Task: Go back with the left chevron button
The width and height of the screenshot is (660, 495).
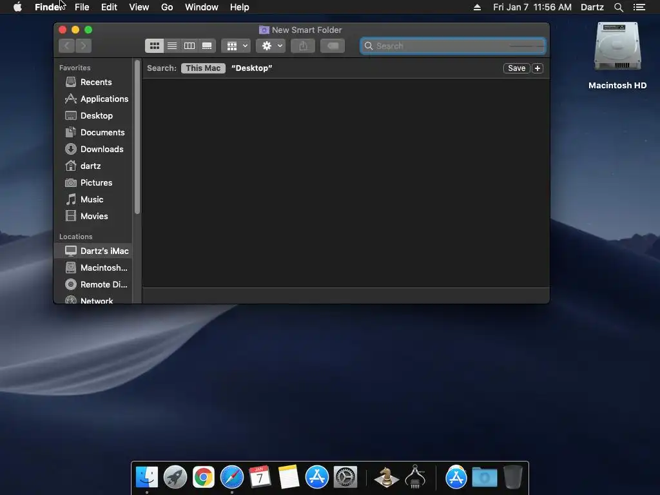Action: 67,46
